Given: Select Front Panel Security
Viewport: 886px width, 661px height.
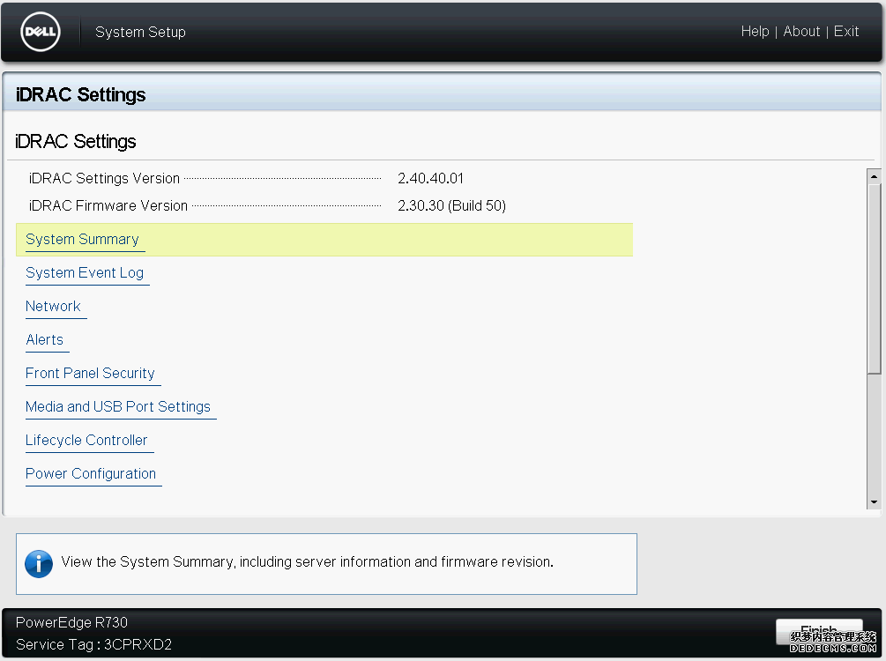Looking at the screenshot, I should pos(90,374).
